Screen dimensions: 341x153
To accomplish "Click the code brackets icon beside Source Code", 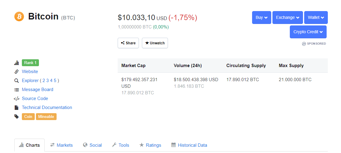I will [x=16, y=99].
